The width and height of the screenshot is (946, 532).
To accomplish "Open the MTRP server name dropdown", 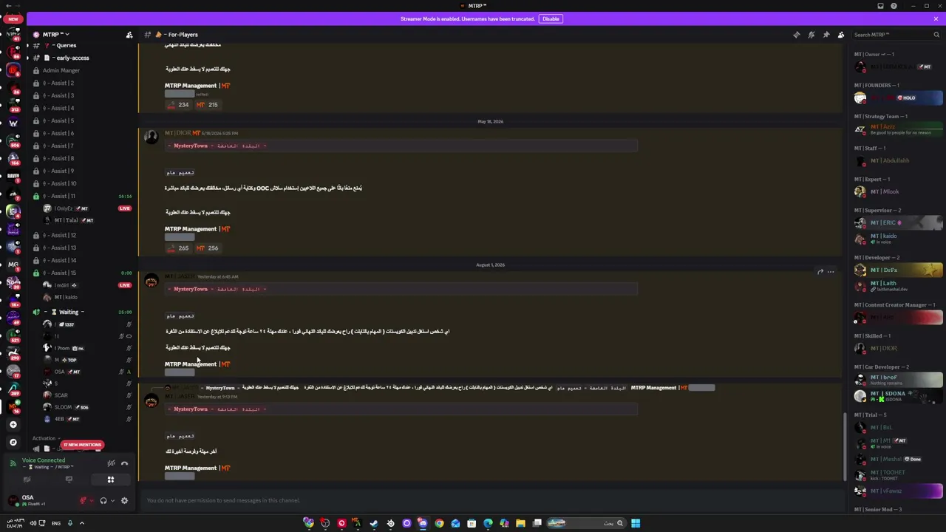I will point(55,35).
